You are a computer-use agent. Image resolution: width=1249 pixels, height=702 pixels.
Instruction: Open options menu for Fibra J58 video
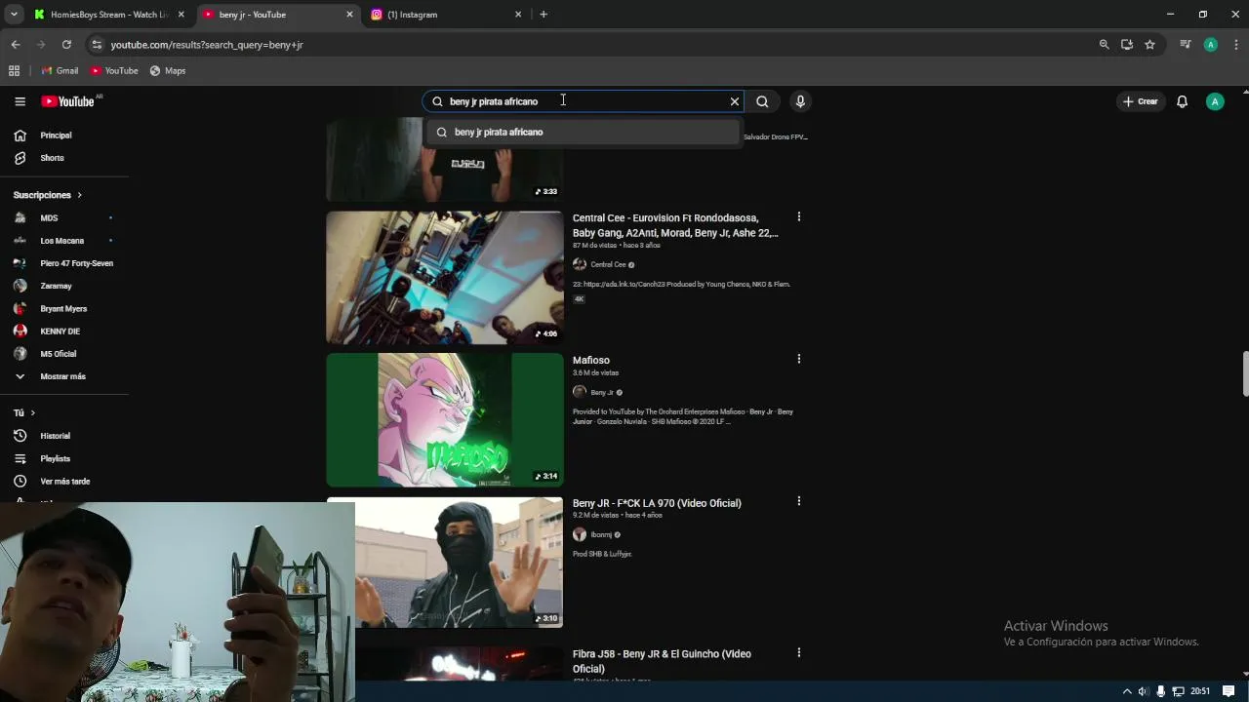[798, 652]
